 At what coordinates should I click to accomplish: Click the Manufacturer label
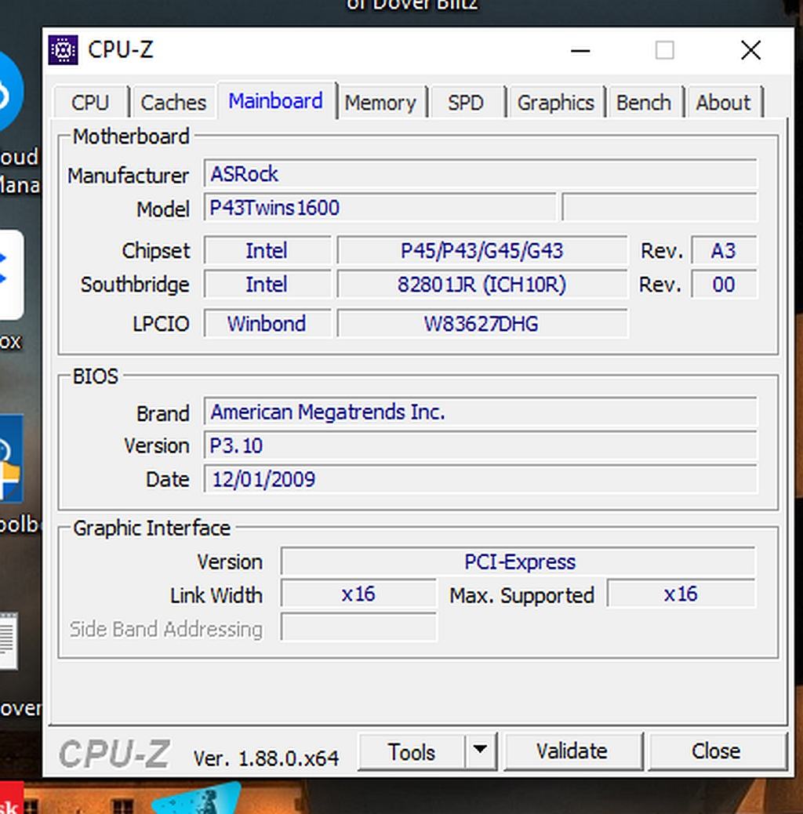[x=128, y=176]
